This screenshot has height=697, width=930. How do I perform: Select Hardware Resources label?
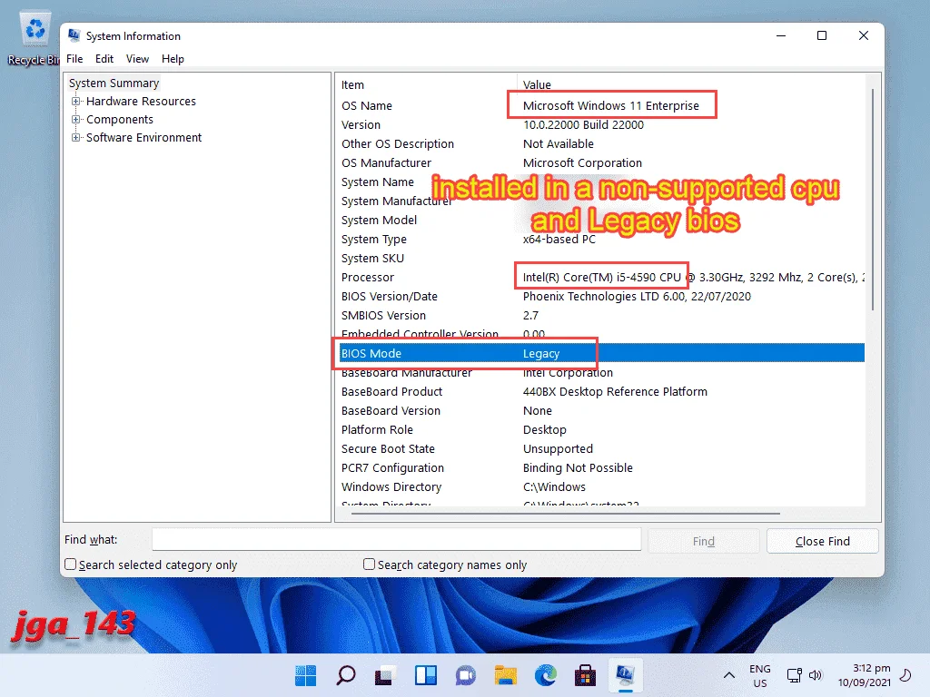click(141, 102)
